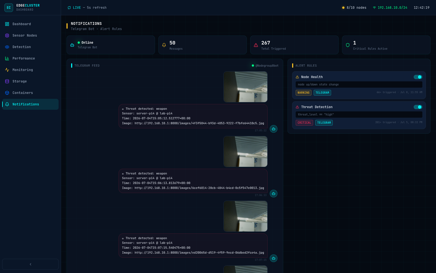Collapse the sidebar with the chevron button
The image size is (436, 273).
pyautogui.click(x=30, y=264)
